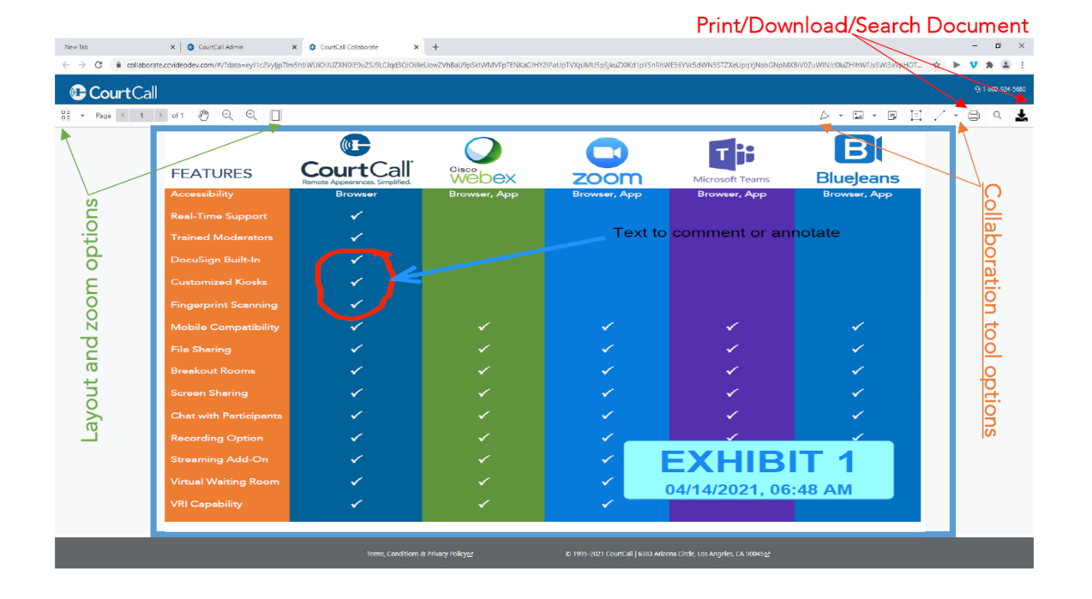Select the line drawing tool
The width and height of the screenshot is (1092, 599).
(939, 115)
